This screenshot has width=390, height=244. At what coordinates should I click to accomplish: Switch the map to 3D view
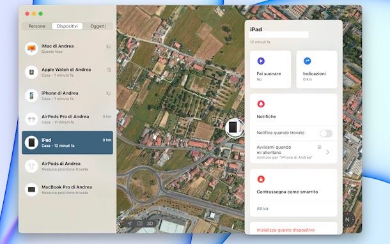point(150,224)
